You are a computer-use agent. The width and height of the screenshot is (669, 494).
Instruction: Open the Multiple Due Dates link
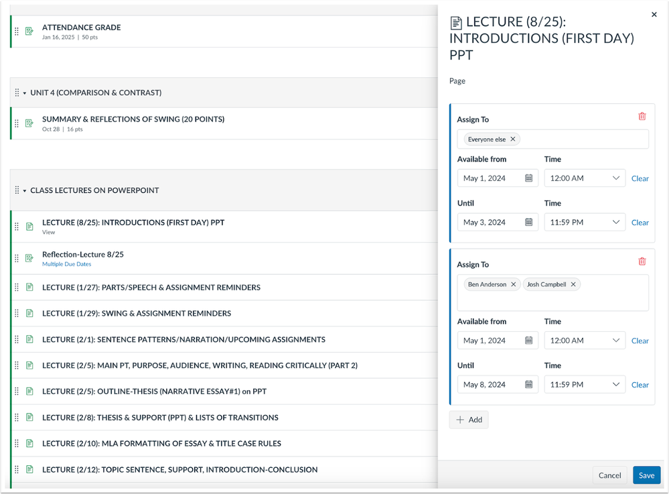click(66, 264)
